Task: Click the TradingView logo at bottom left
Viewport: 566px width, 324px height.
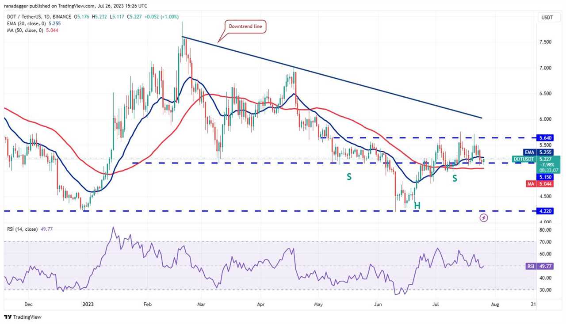Action: (x=23, y=317)
